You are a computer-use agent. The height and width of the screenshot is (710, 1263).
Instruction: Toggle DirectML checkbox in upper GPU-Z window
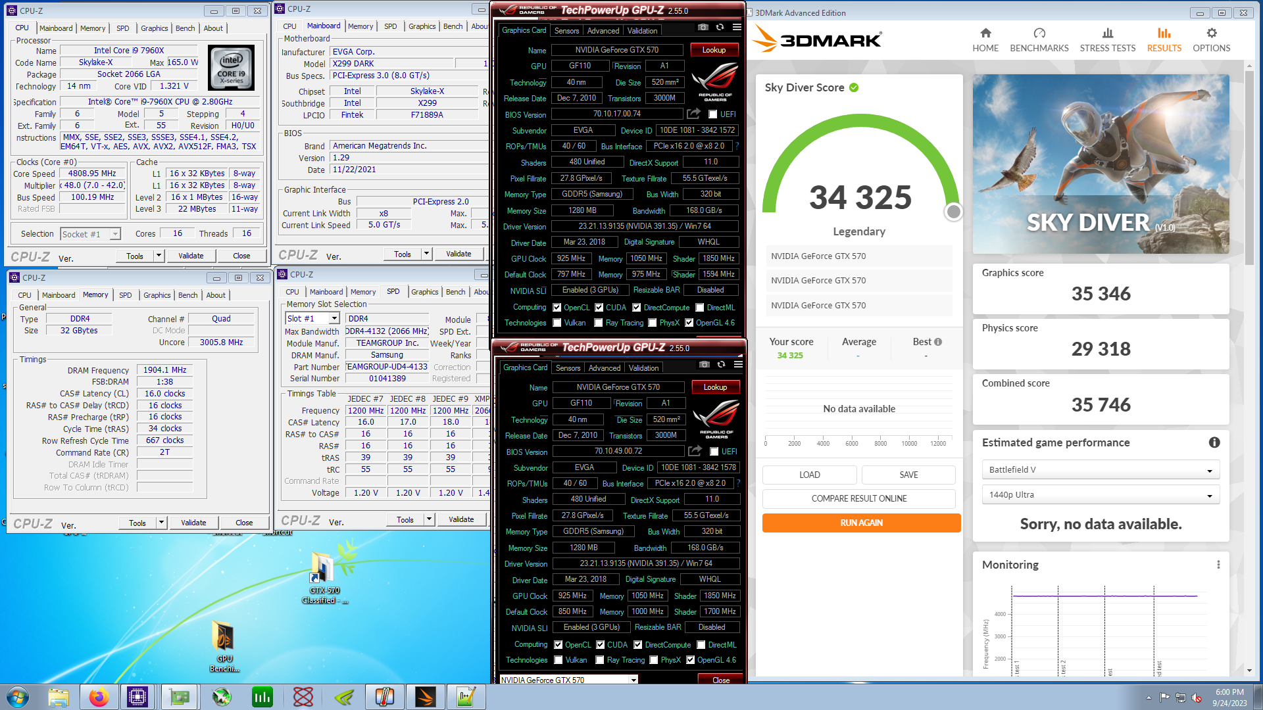click(700, 307)
